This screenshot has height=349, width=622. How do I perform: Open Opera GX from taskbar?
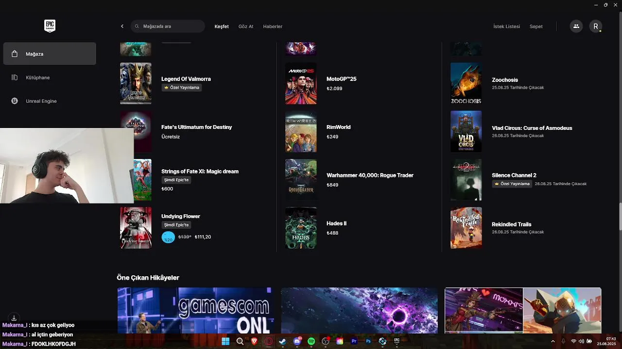coord(268,341)
